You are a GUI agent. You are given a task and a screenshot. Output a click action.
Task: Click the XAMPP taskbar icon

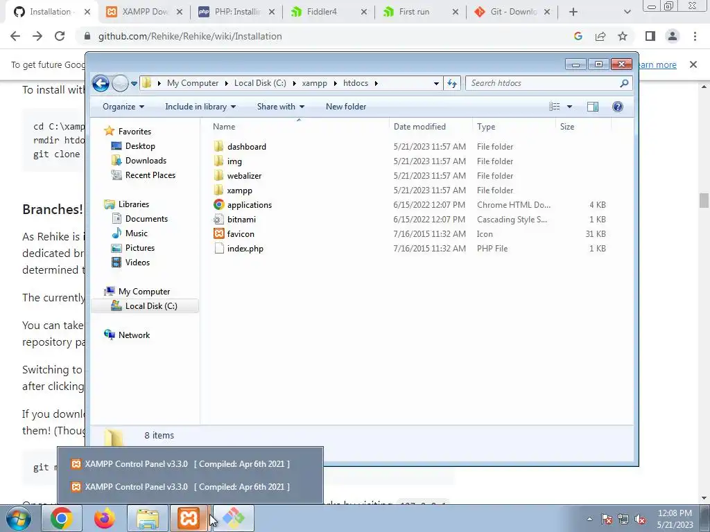point(189,519)
